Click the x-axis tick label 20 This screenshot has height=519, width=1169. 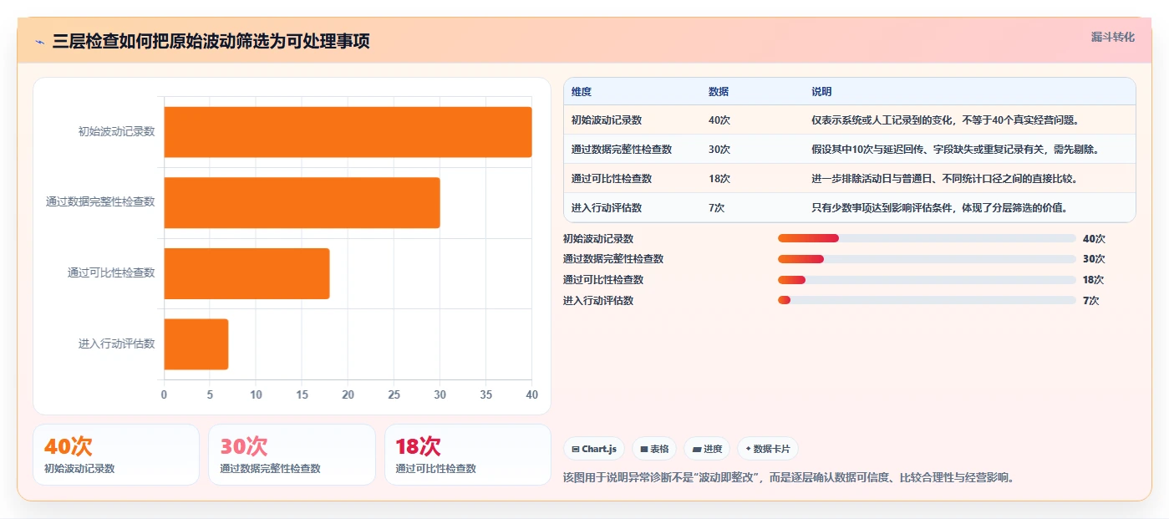pyautogui.click(x=348, y=394)
